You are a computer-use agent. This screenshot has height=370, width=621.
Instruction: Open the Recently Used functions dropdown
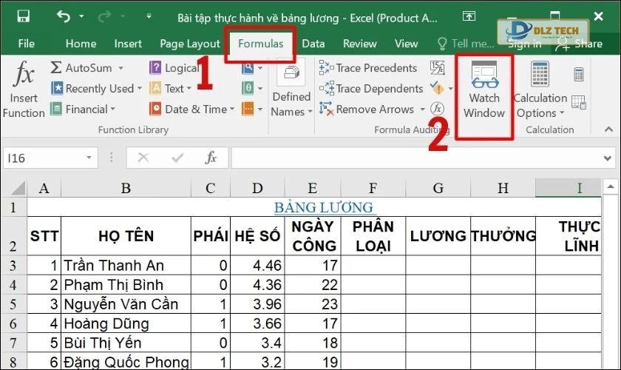139,89
